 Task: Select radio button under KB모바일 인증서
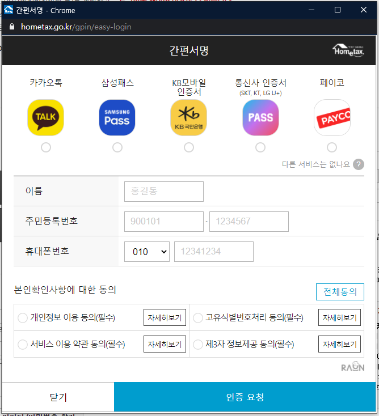[x=189, y=147]
